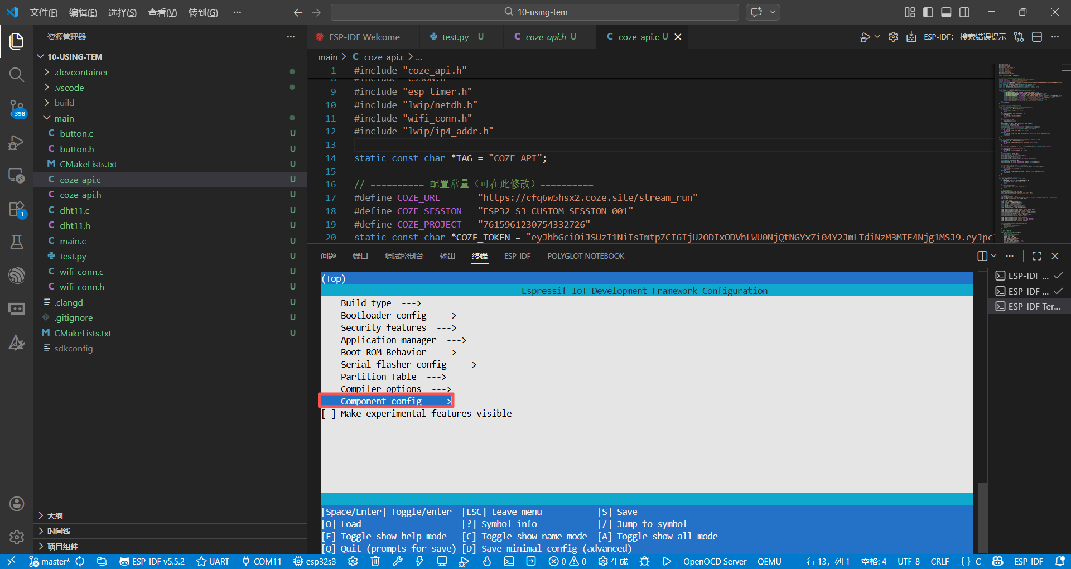Click ESP-IDF: 搜索错误提示 button

click(x=965, y=37)
